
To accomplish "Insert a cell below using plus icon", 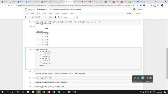I will 29,17.
